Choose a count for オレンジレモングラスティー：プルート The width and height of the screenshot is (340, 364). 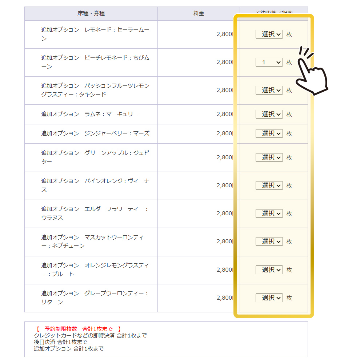coord(269,270)
